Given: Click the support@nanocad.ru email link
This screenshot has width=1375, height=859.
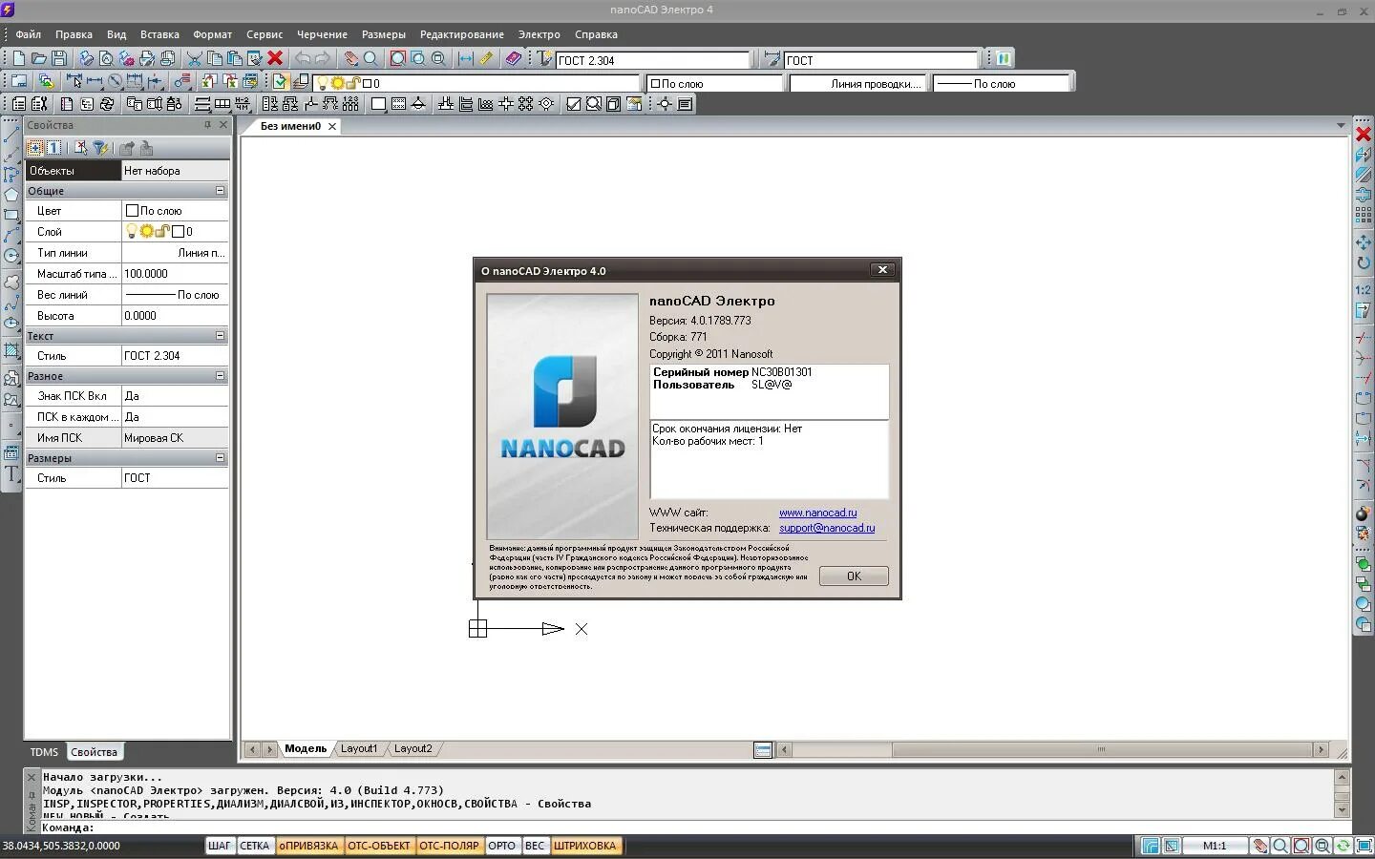Looking at the screenshot, I should tap(827, 528).
